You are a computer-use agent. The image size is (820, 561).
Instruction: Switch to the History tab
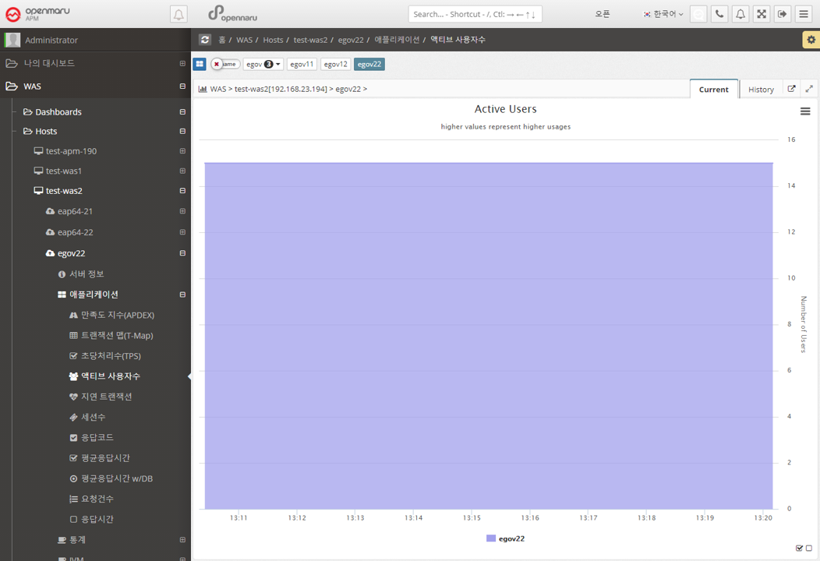click(x=761, y=90)
